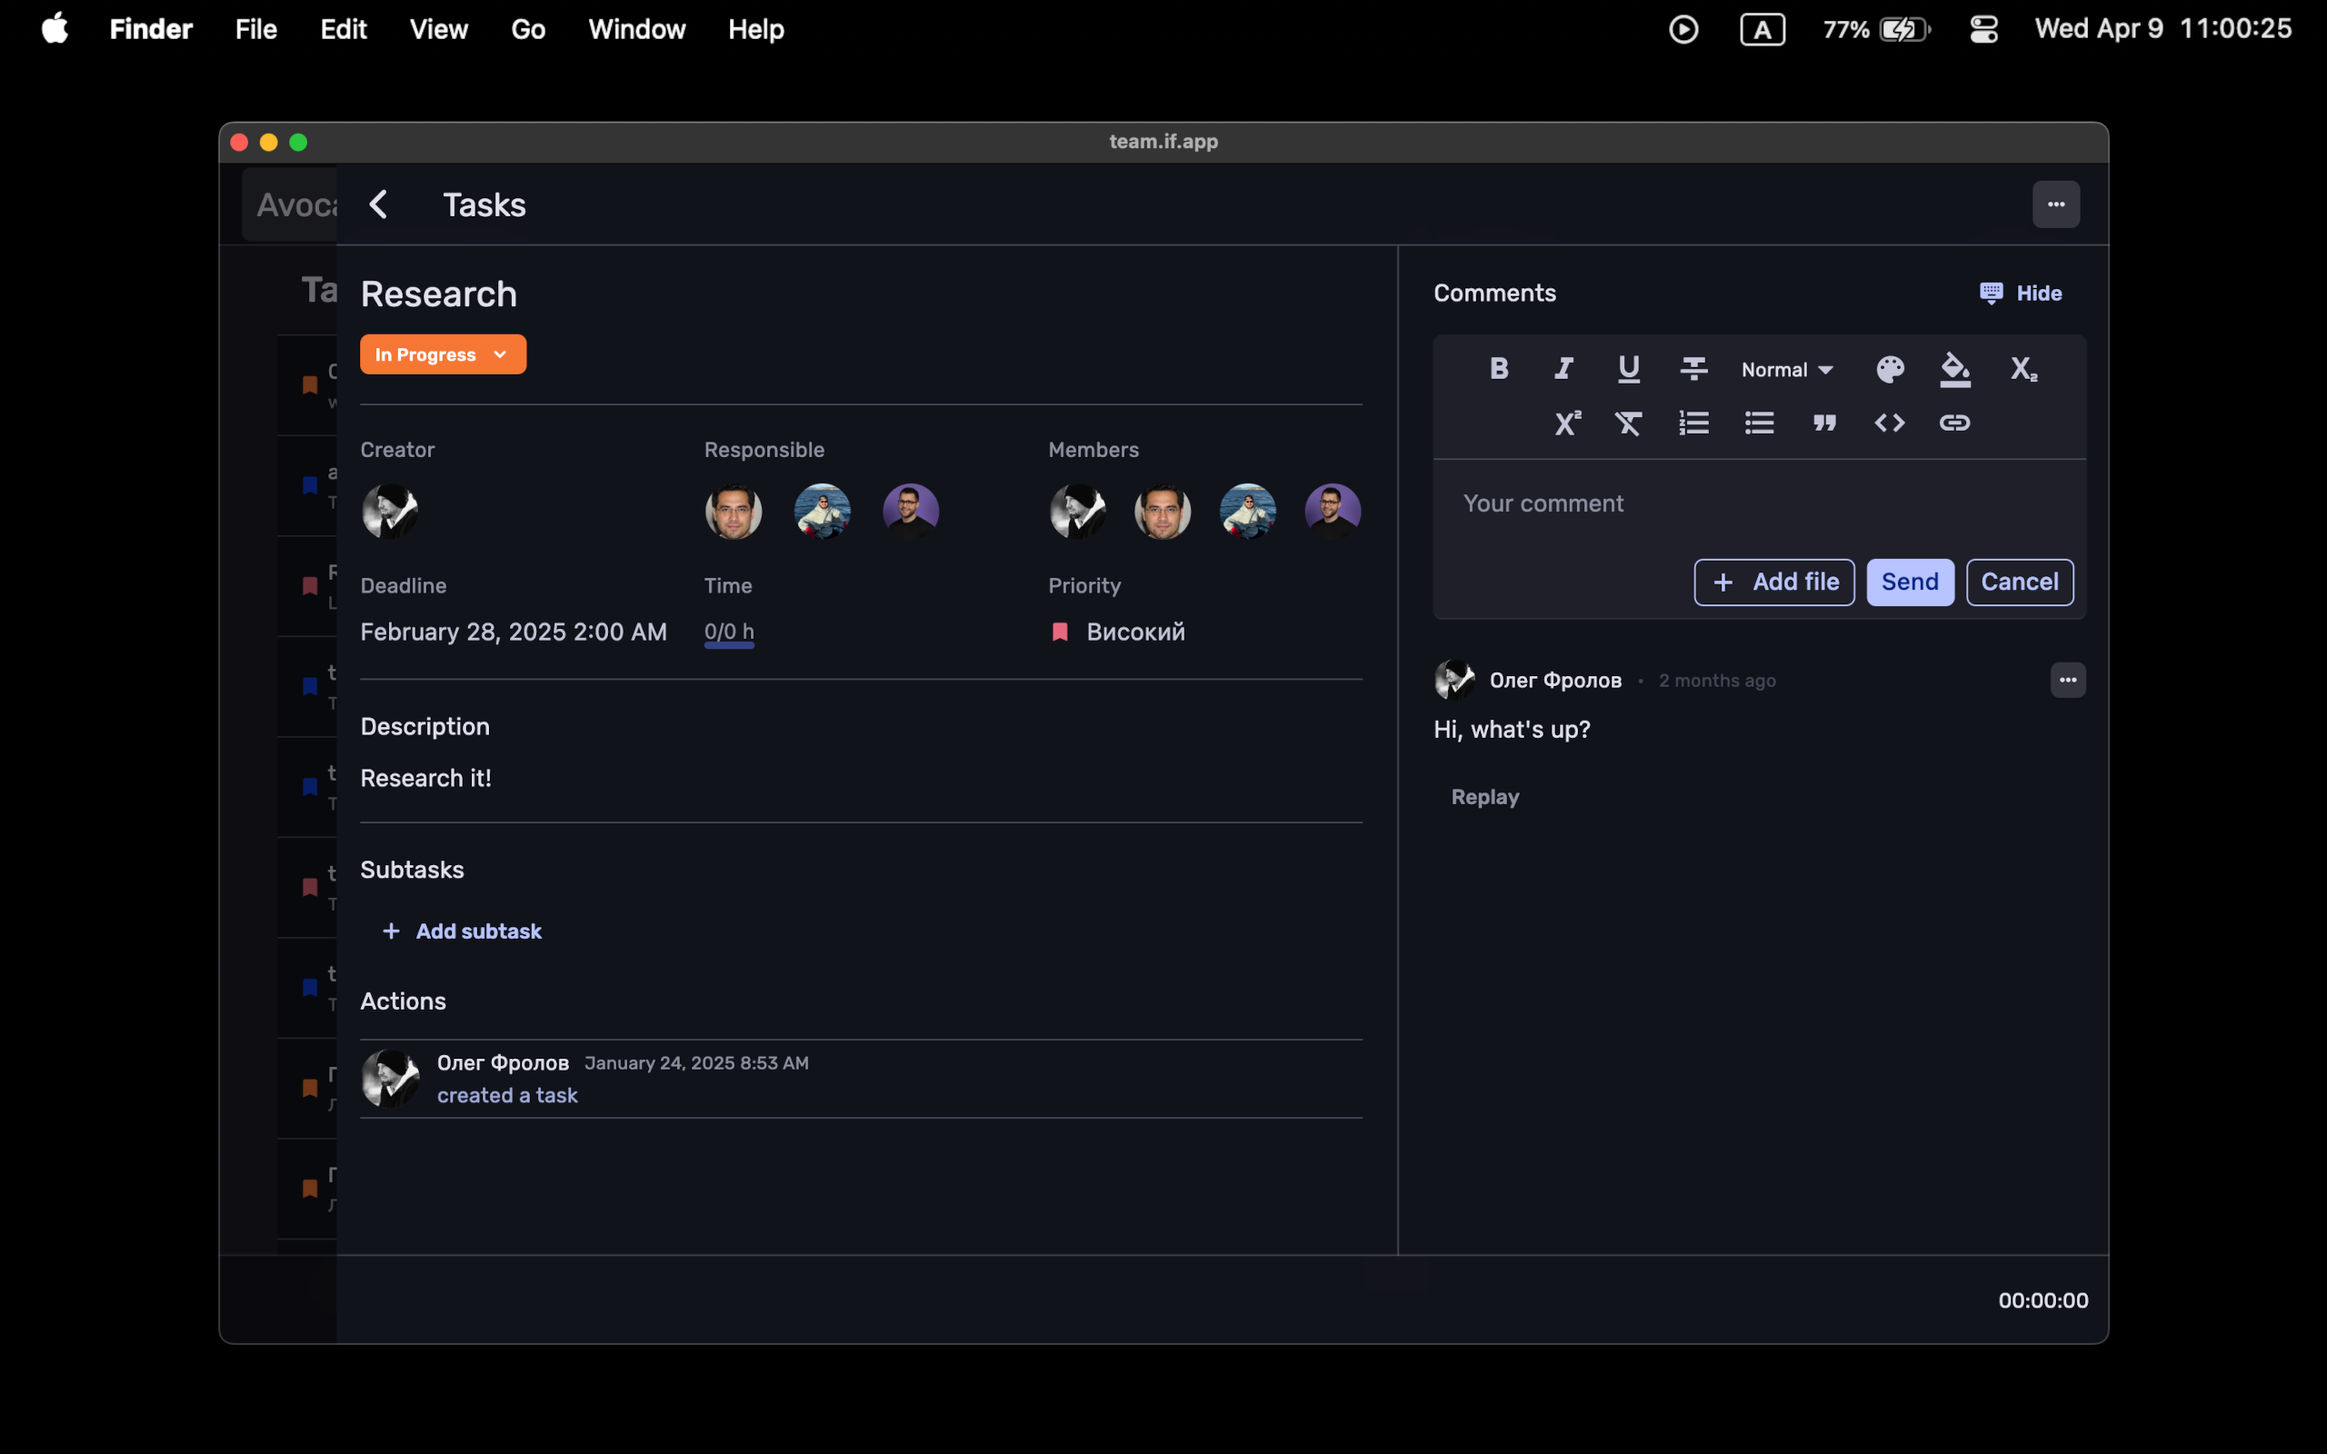Insert a numbered list
The height and width of the screenshot is (1454, 2327).
(1693, 423)
